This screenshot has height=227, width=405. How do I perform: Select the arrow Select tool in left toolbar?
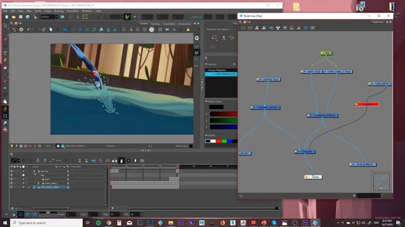tap(5, 26)
